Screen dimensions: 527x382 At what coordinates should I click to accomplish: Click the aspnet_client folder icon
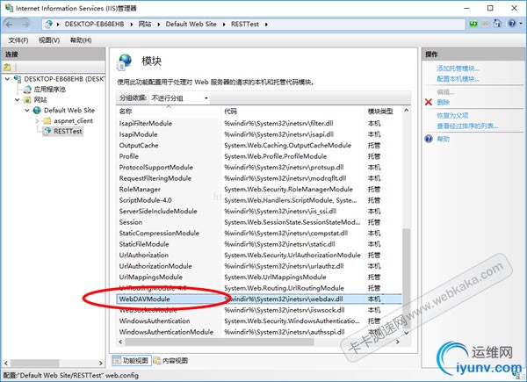click(47, 120)
